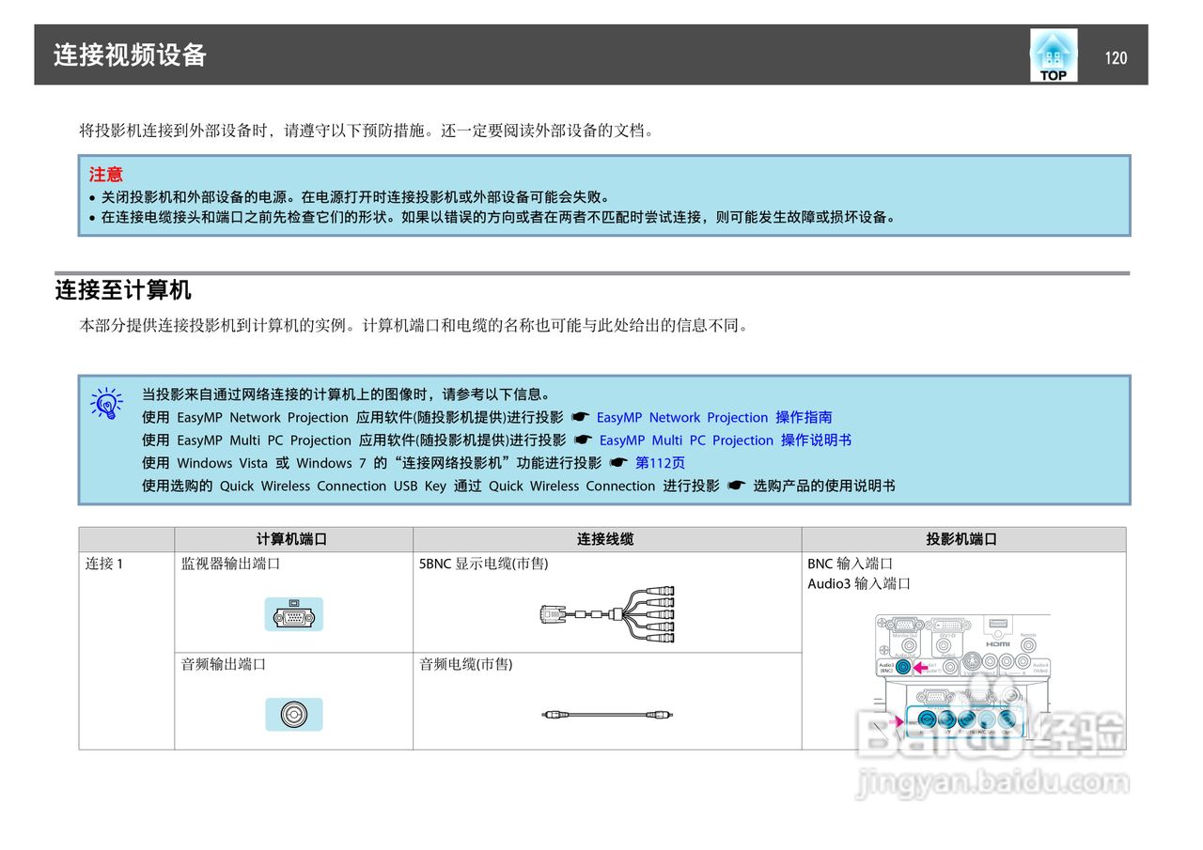Click the 计算机端口 column header
Image resolution: width=1203 pixels, height=850 pixels.
pyautogui.click(x=292, y=539)
